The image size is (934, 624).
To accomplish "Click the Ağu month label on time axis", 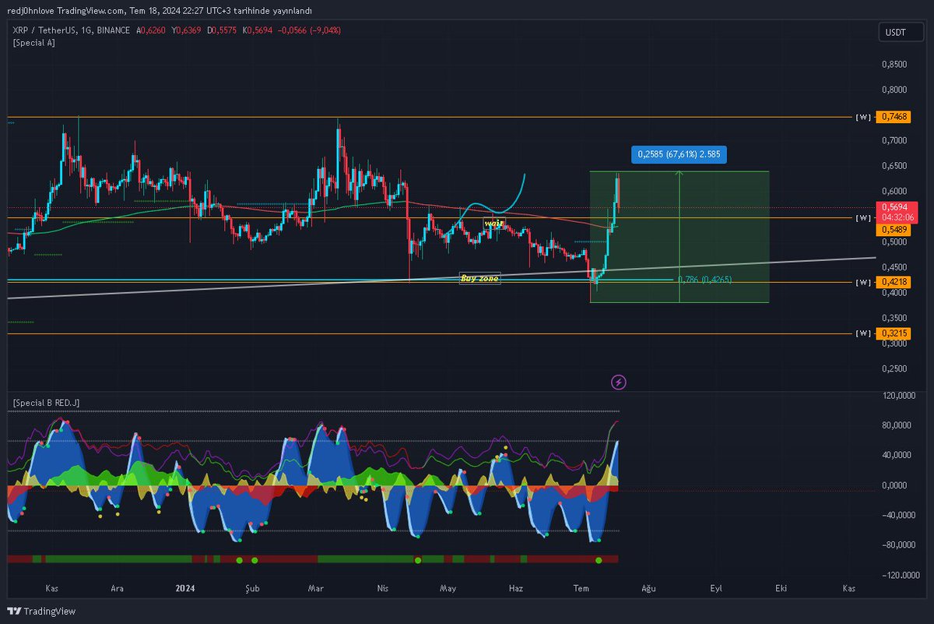I will click(x=648, y=591).
